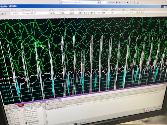Click the blue icon in bottom status tray
167x125 pixels.
tap(148, 110)
